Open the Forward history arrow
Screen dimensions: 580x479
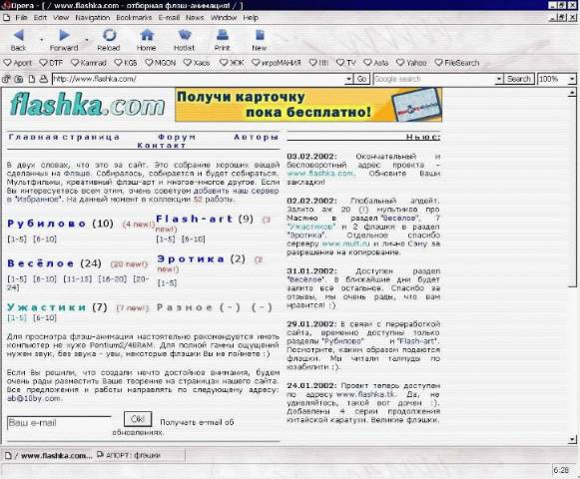pos(87,39)
